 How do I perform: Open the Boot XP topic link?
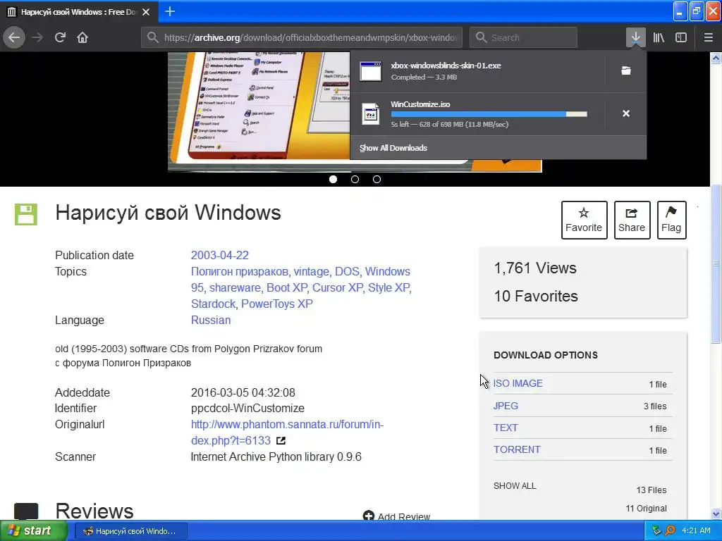(x=286, y=287)
